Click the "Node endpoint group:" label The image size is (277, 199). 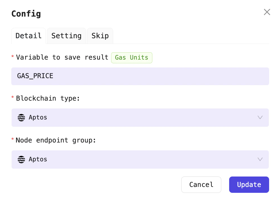56,140
